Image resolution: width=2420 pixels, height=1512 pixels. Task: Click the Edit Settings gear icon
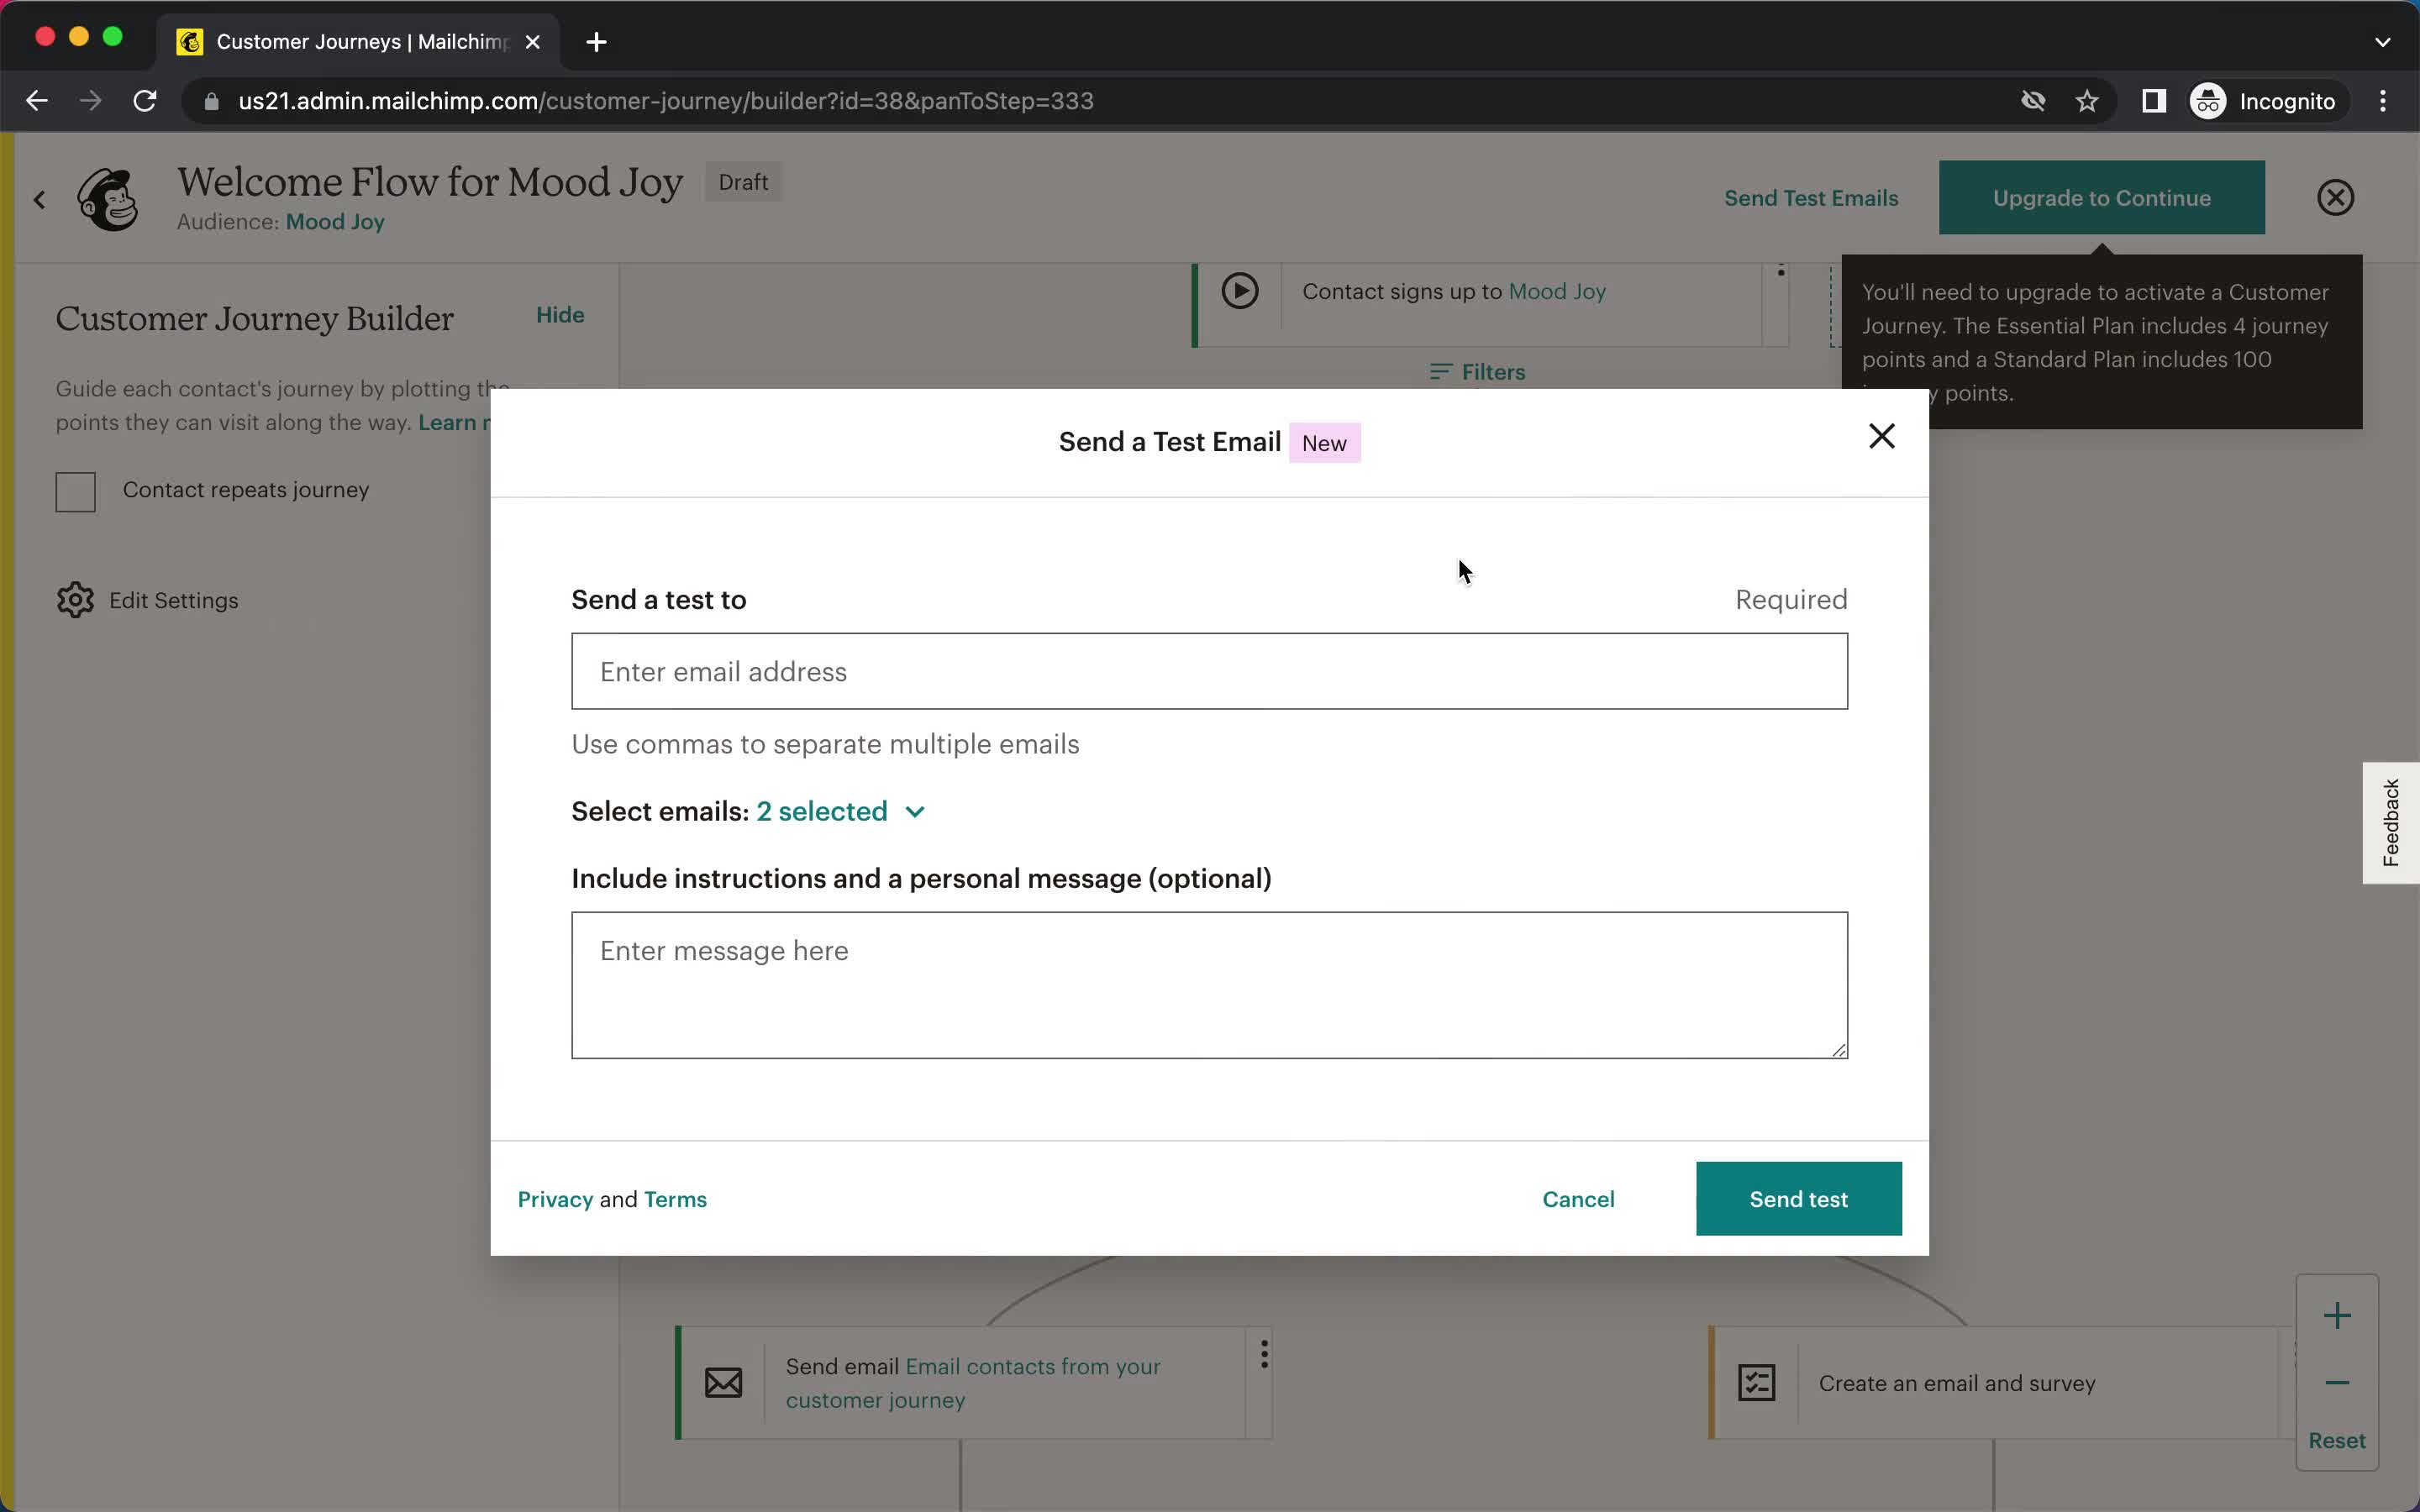tap(75, 599)
